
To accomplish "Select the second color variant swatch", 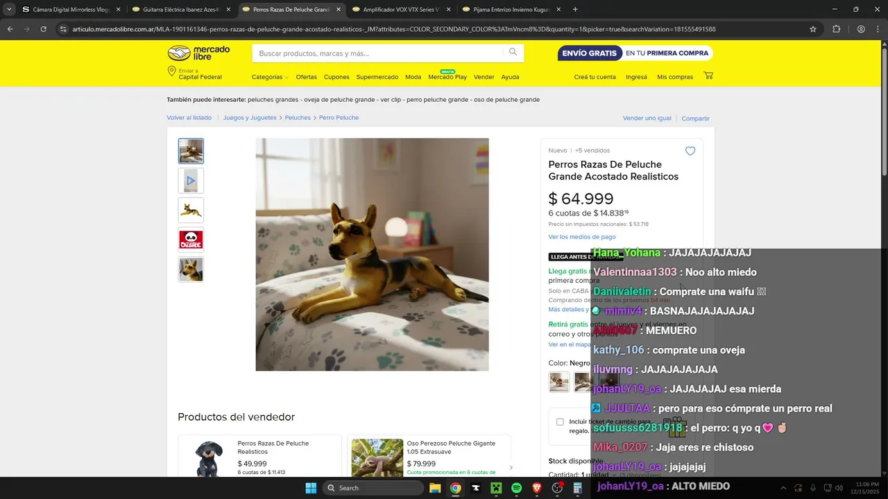I will tap(583, 382).
